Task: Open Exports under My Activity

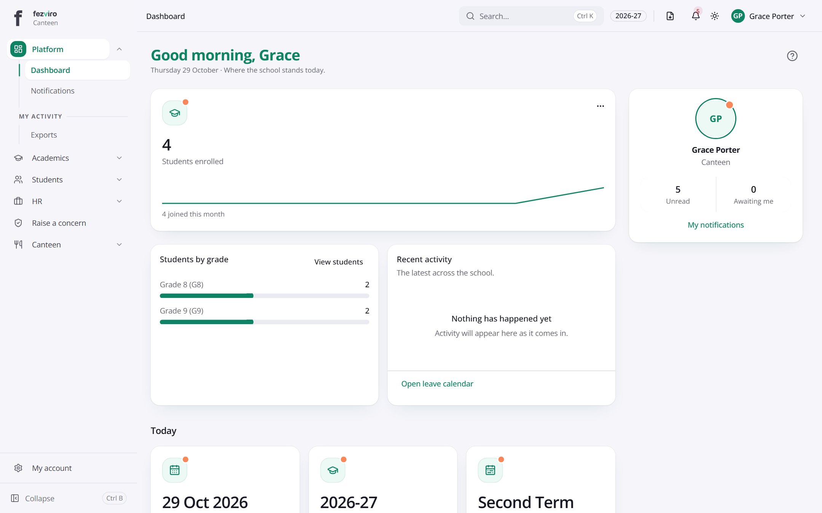Action: click(x=77, y=135)
